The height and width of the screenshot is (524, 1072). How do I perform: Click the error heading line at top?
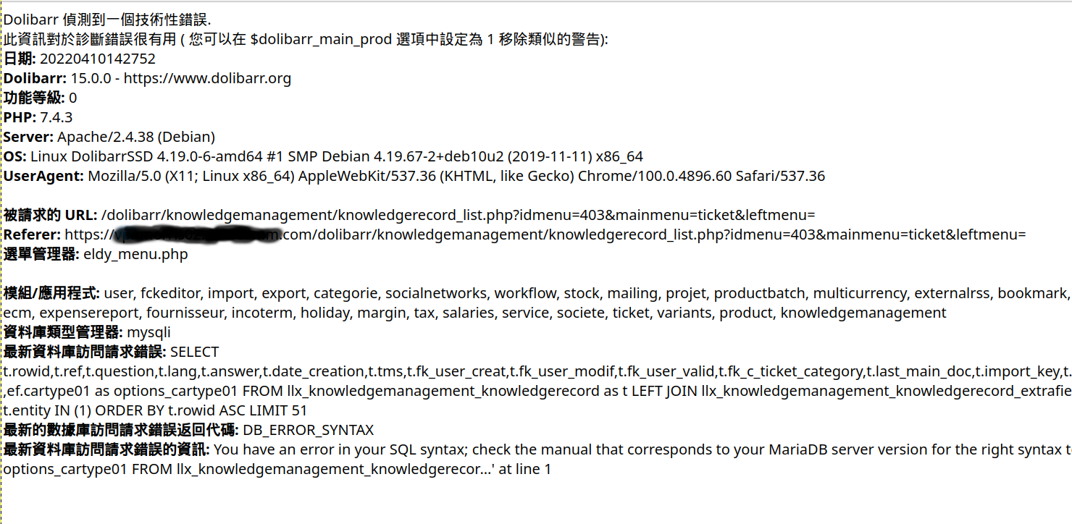[107, 20]
